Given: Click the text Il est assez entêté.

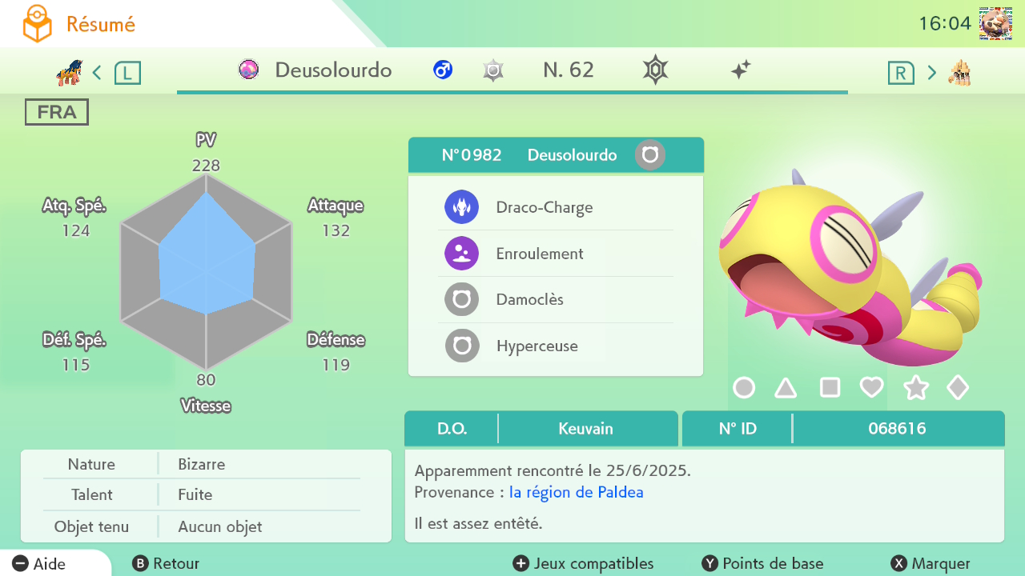Looking at the screenshot, I should (x=478, y=524).
